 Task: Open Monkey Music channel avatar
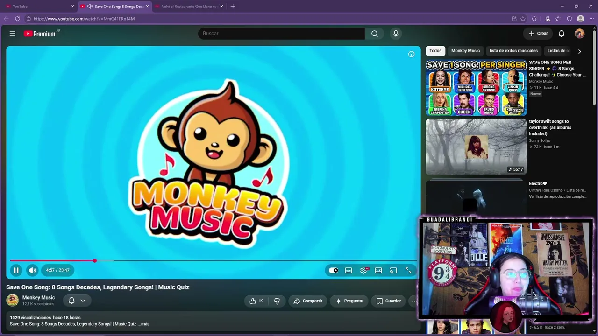click(13, 301)
